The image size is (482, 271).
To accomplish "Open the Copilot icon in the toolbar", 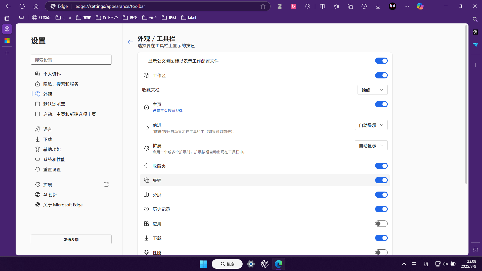I will coord(420,6).
